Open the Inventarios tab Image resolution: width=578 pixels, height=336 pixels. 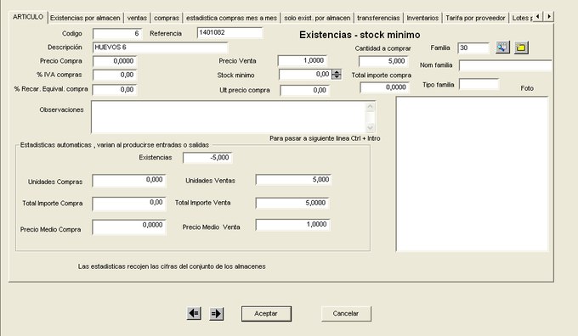[x=422, y=18]
